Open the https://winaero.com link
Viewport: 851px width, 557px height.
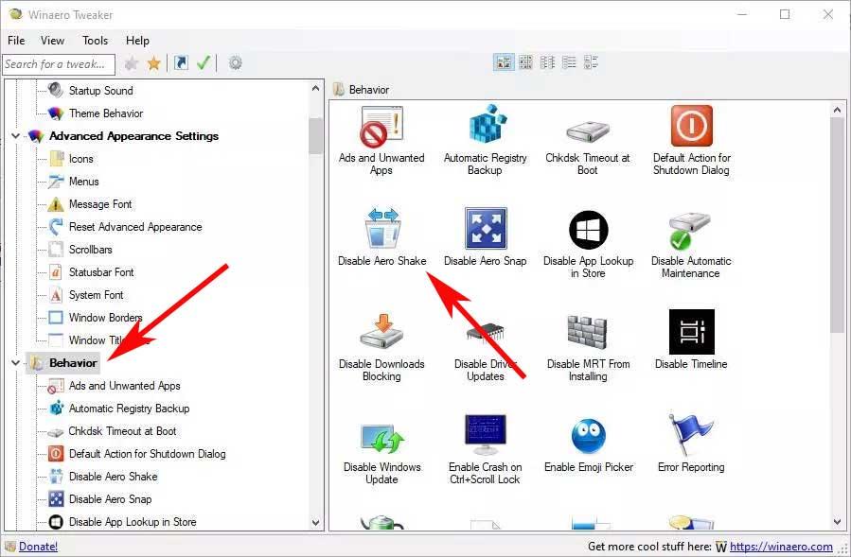pyautogui.click(x=781, y=547)
